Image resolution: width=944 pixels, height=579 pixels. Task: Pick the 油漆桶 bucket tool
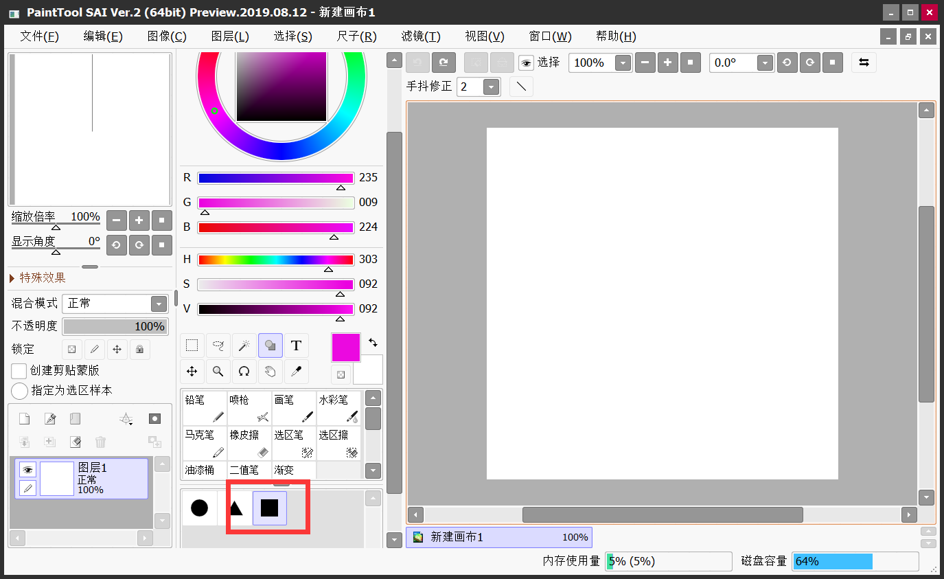(205, 470)
